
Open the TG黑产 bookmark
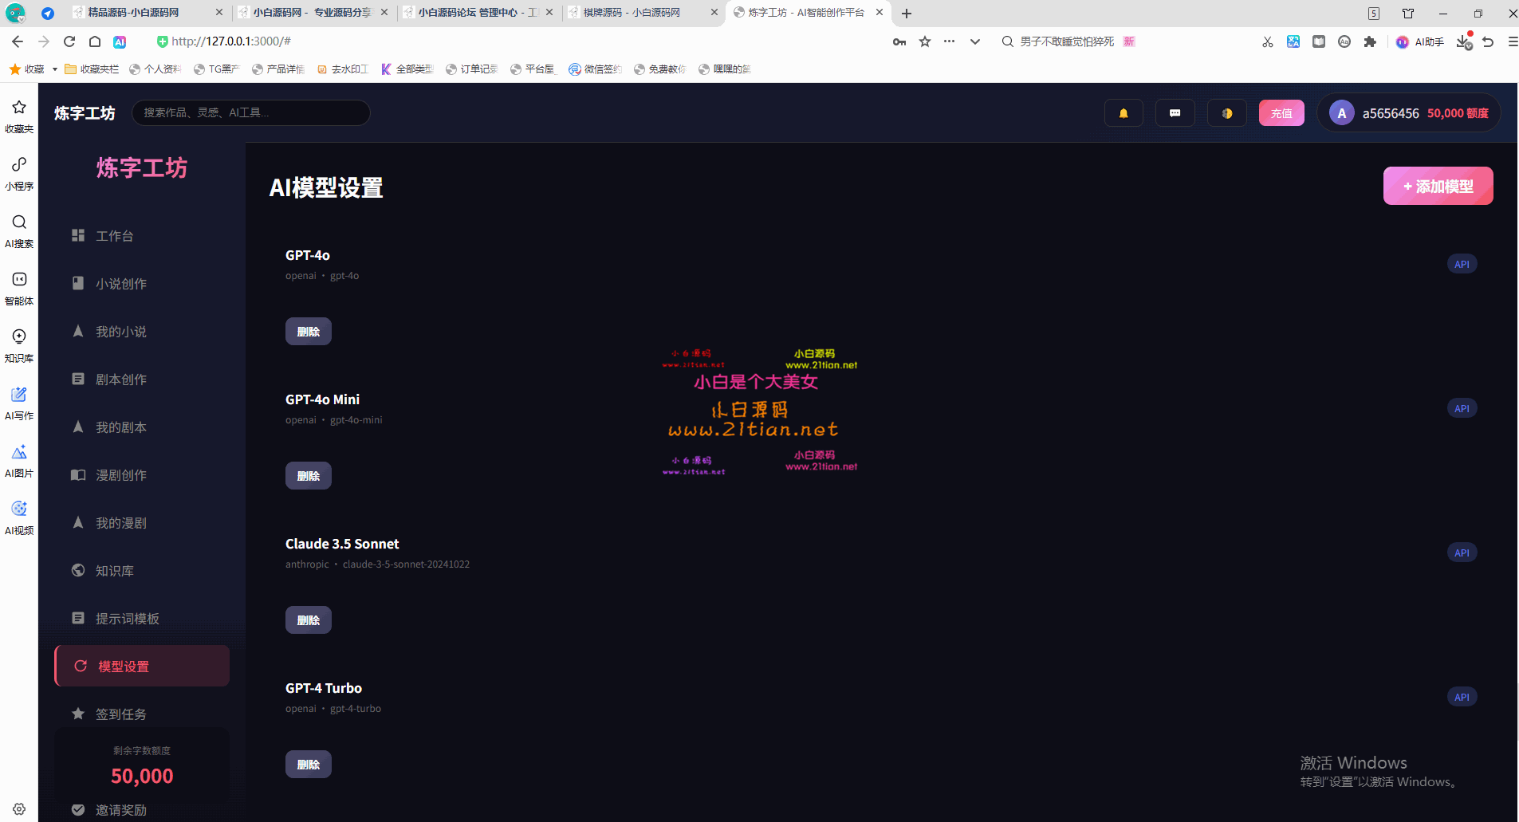217,69
